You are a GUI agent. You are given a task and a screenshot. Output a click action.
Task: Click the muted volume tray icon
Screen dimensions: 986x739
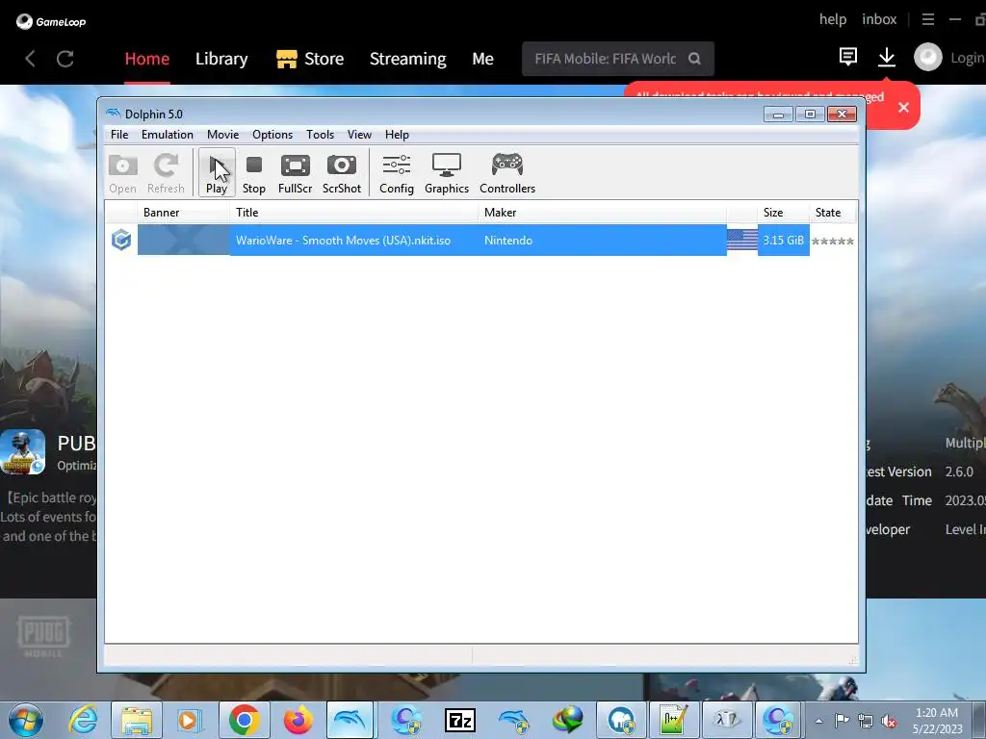[889, 722]
